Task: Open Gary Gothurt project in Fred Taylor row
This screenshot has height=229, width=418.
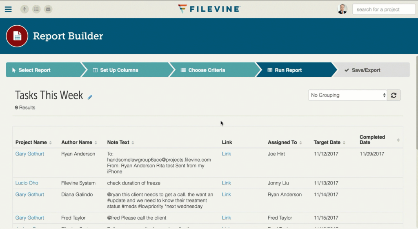Action: click(x=29, y=218)
